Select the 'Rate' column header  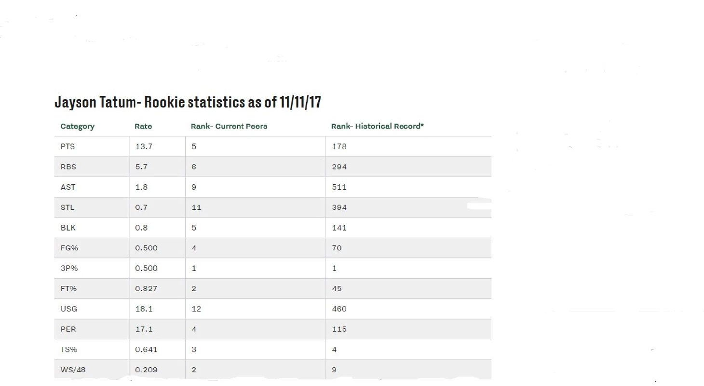click(x=143, y=126)
